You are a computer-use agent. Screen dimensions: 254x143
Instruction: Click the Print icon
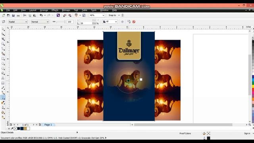18,15
